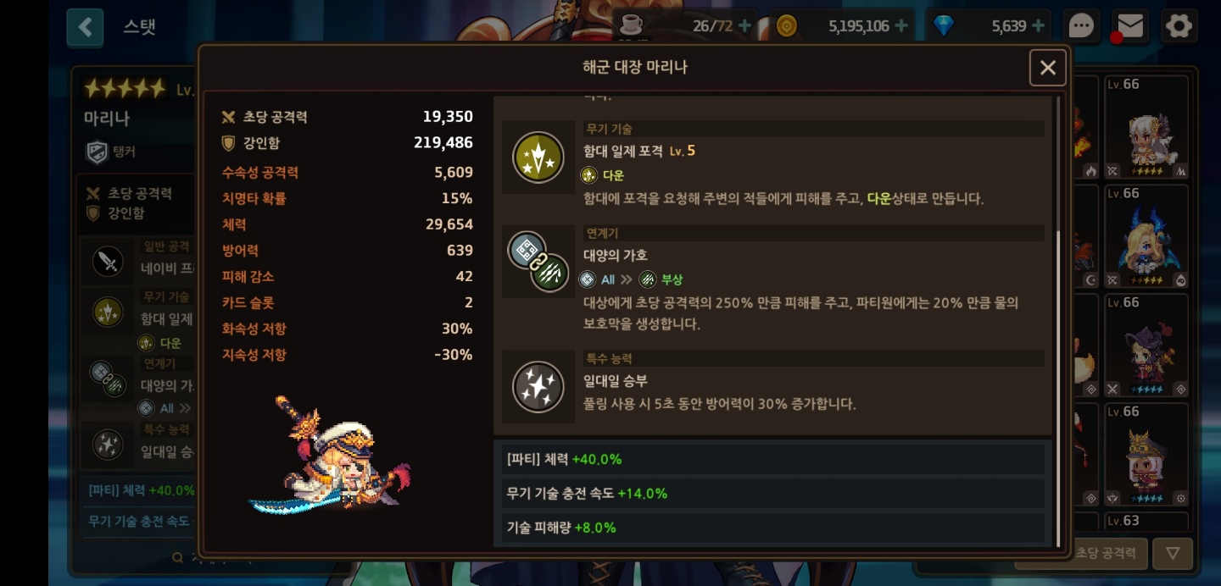This screenshot has width=1221, height=586.
Task: Go back using the arrow next to 스탯
Action: pyautogui.click(x=85, y=27)
